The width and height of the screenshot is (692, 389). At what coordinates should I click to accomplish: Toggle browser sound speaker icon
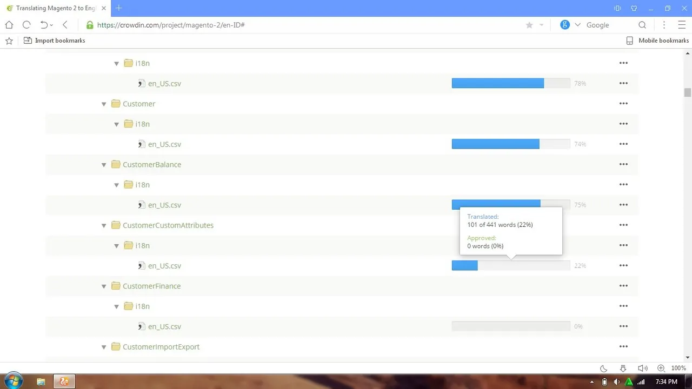click(642, 368)
